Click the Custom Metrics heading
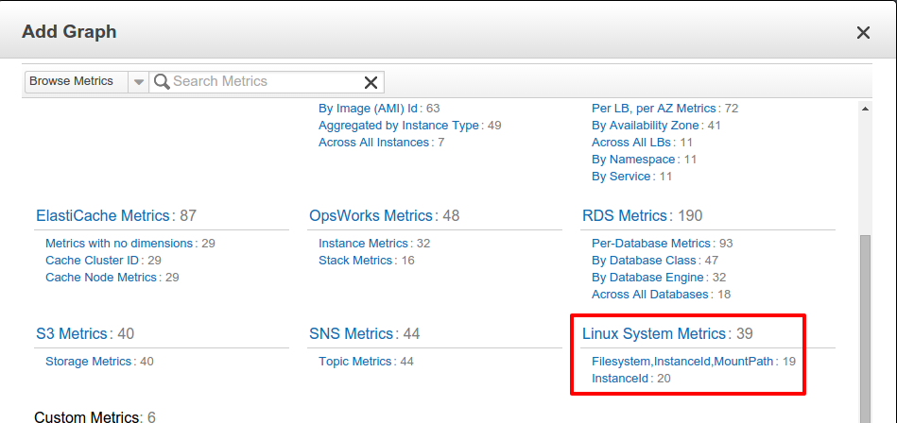897x423 pixels. 88,416
